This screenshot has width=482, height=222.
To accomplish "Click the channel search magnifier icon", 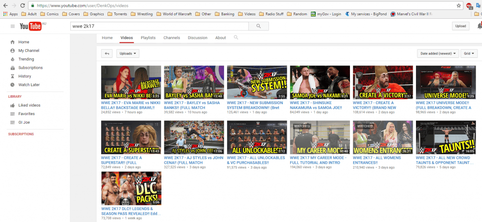I will point(236,38).
